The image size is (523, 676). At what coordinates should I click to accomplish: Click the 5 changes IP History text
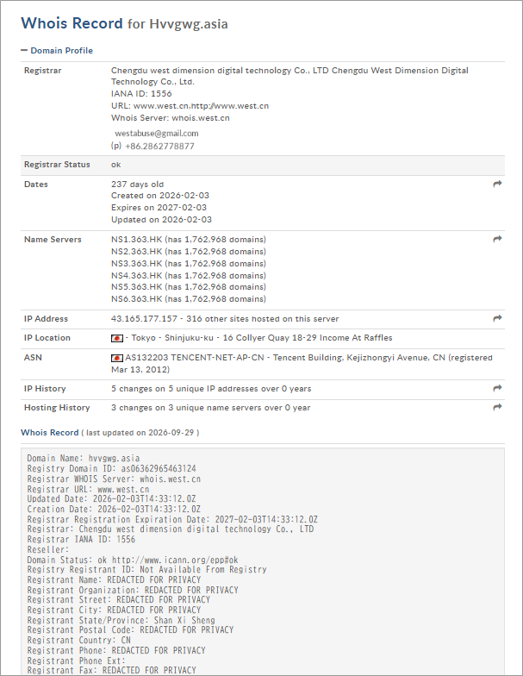click(211, 388)
